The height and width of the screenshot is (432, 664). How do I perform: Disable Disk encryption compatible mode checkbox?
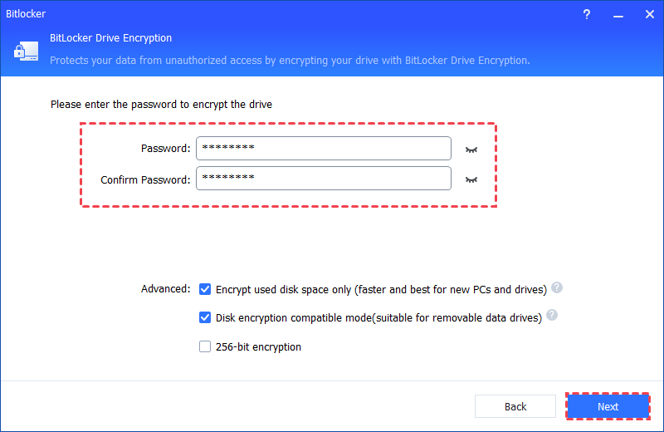click(205, 317)
